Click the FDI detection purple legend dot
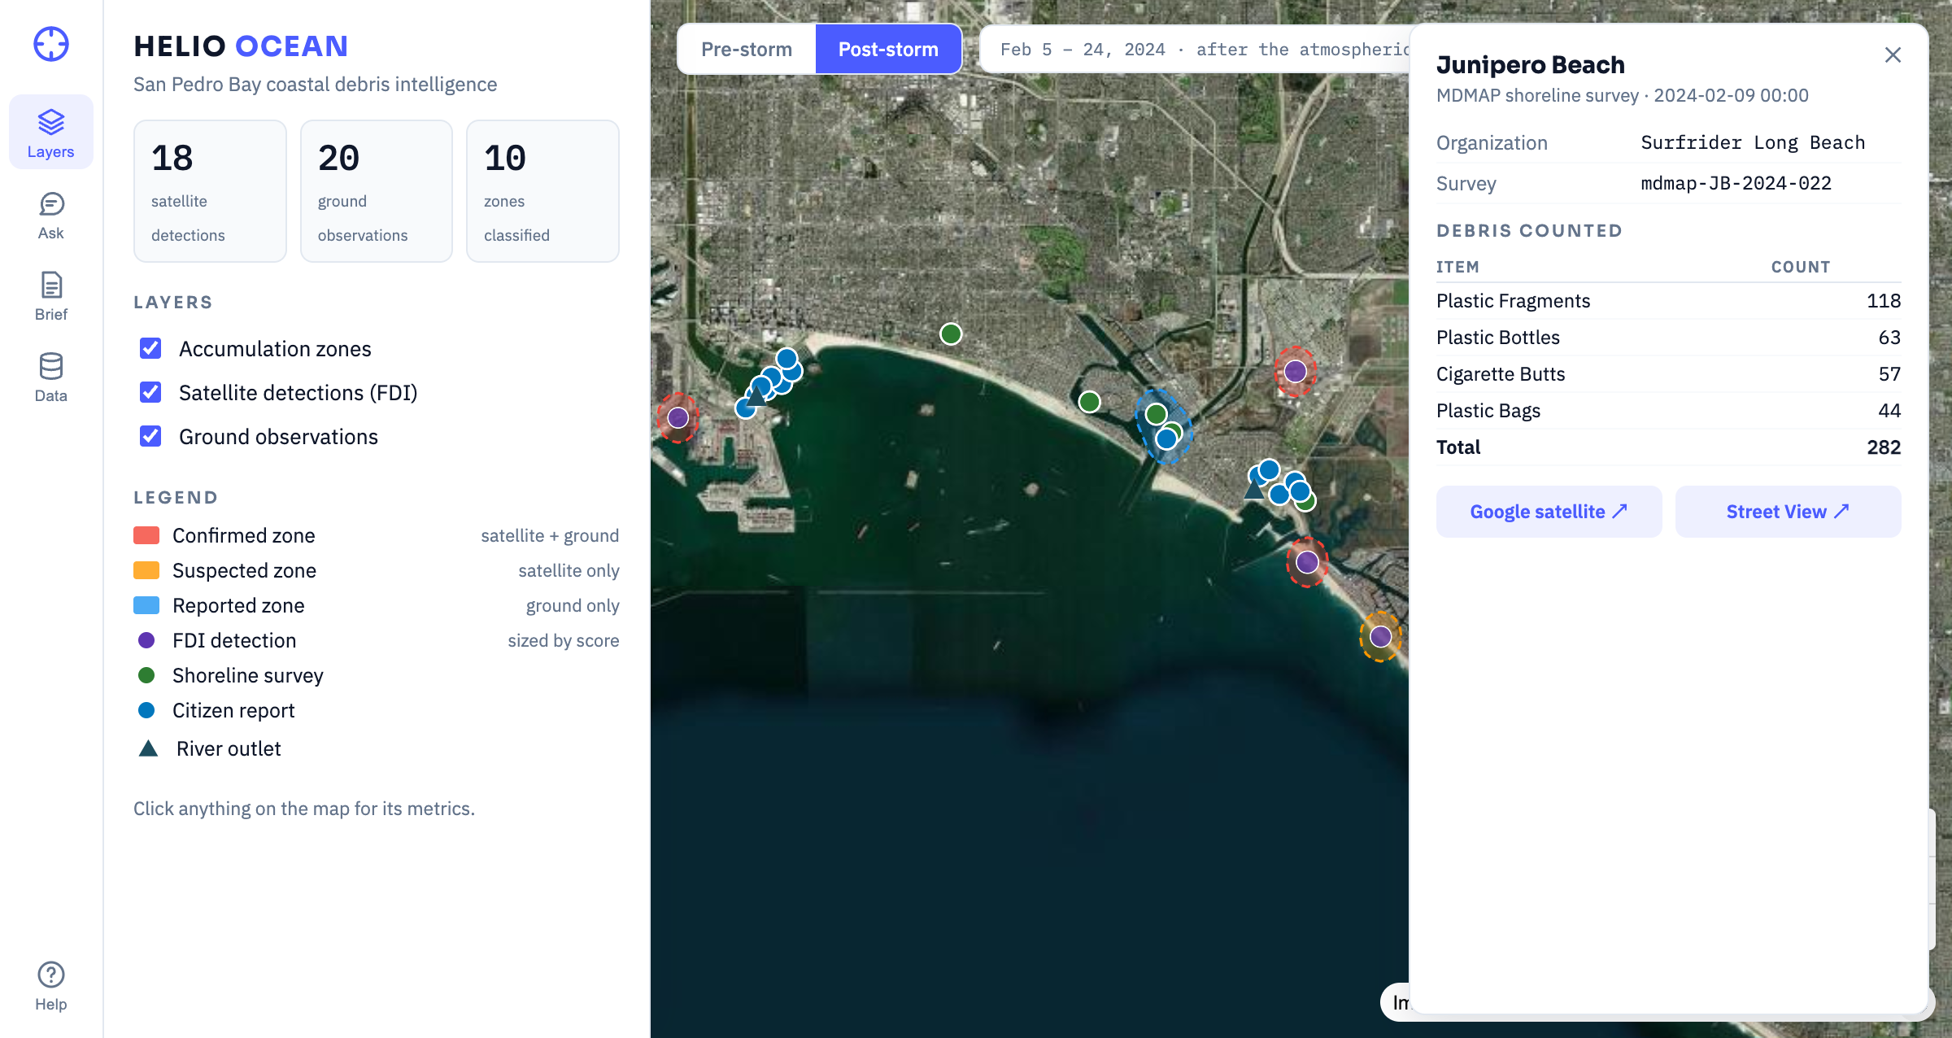Screen dimensions: 1952x1038 [146, 640]
